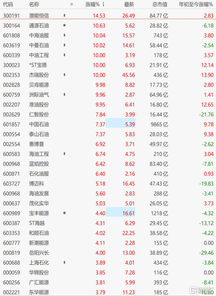Click the marker icon beside 洲际油气
216x296 pixels.
tap(64, 95)
